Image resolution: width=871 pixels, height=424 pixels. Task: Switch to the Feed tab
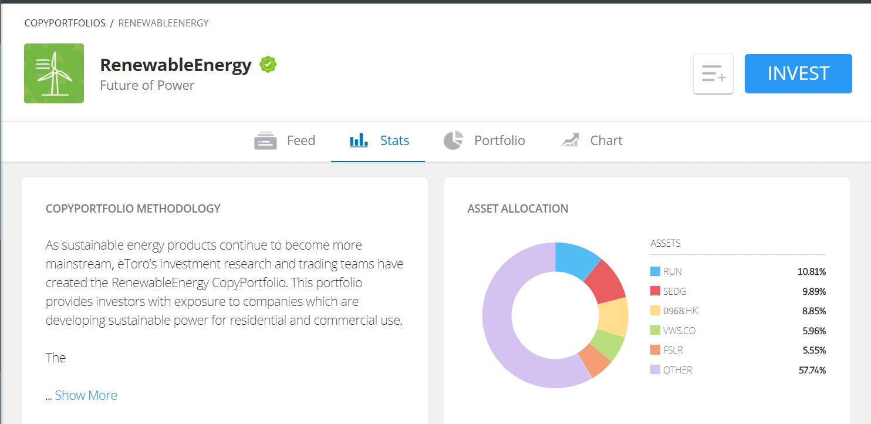(285, 141)
